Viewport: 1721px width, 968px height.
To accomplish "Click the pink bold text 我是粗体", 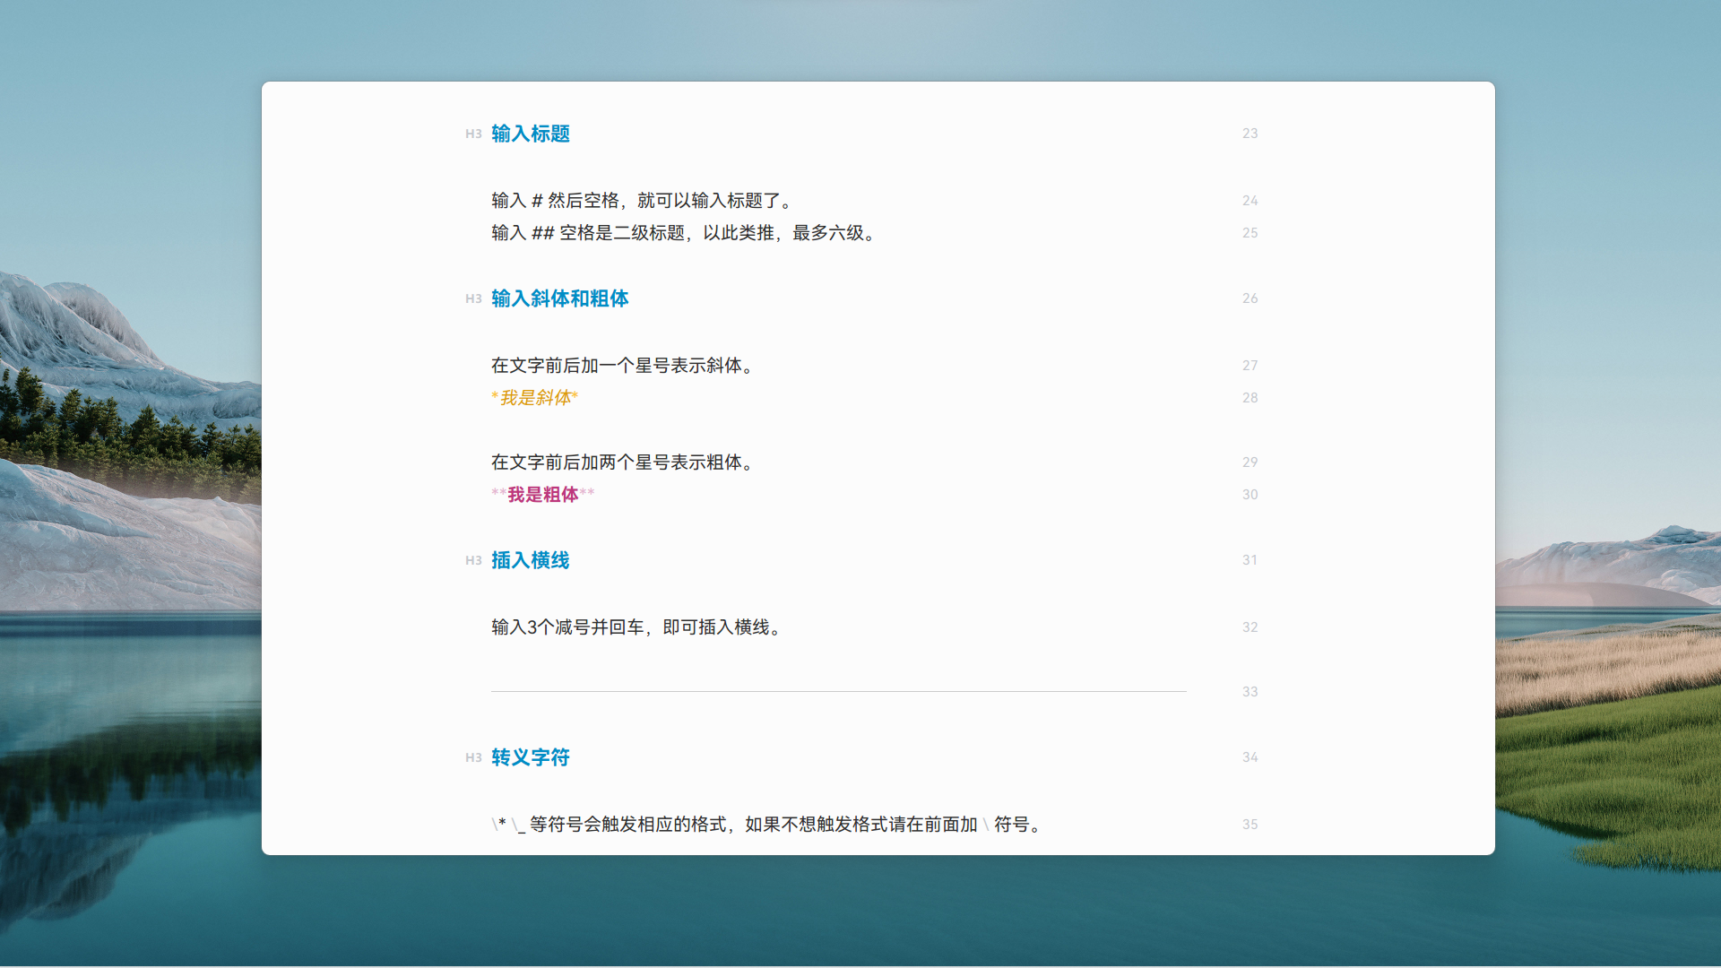I will click(x=542, y=495).
